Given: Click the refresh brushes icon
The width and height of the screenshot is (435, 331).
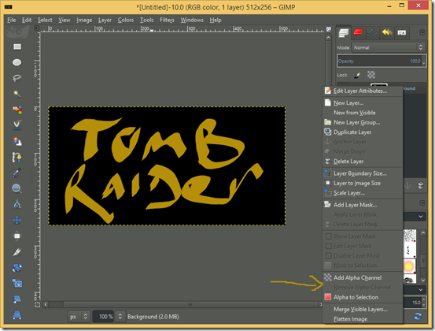Looking at the screenshot, I should [x=418, y=316].
